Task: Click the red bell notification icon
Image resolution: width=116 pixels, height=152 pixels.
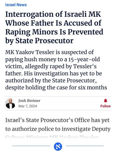Action: [x=105, y=101]
